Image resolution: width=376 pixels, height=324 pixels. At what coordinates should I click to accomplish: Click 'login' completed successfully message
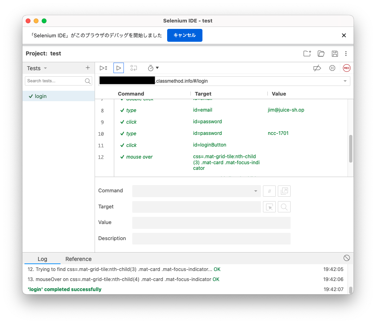(65, 289)
